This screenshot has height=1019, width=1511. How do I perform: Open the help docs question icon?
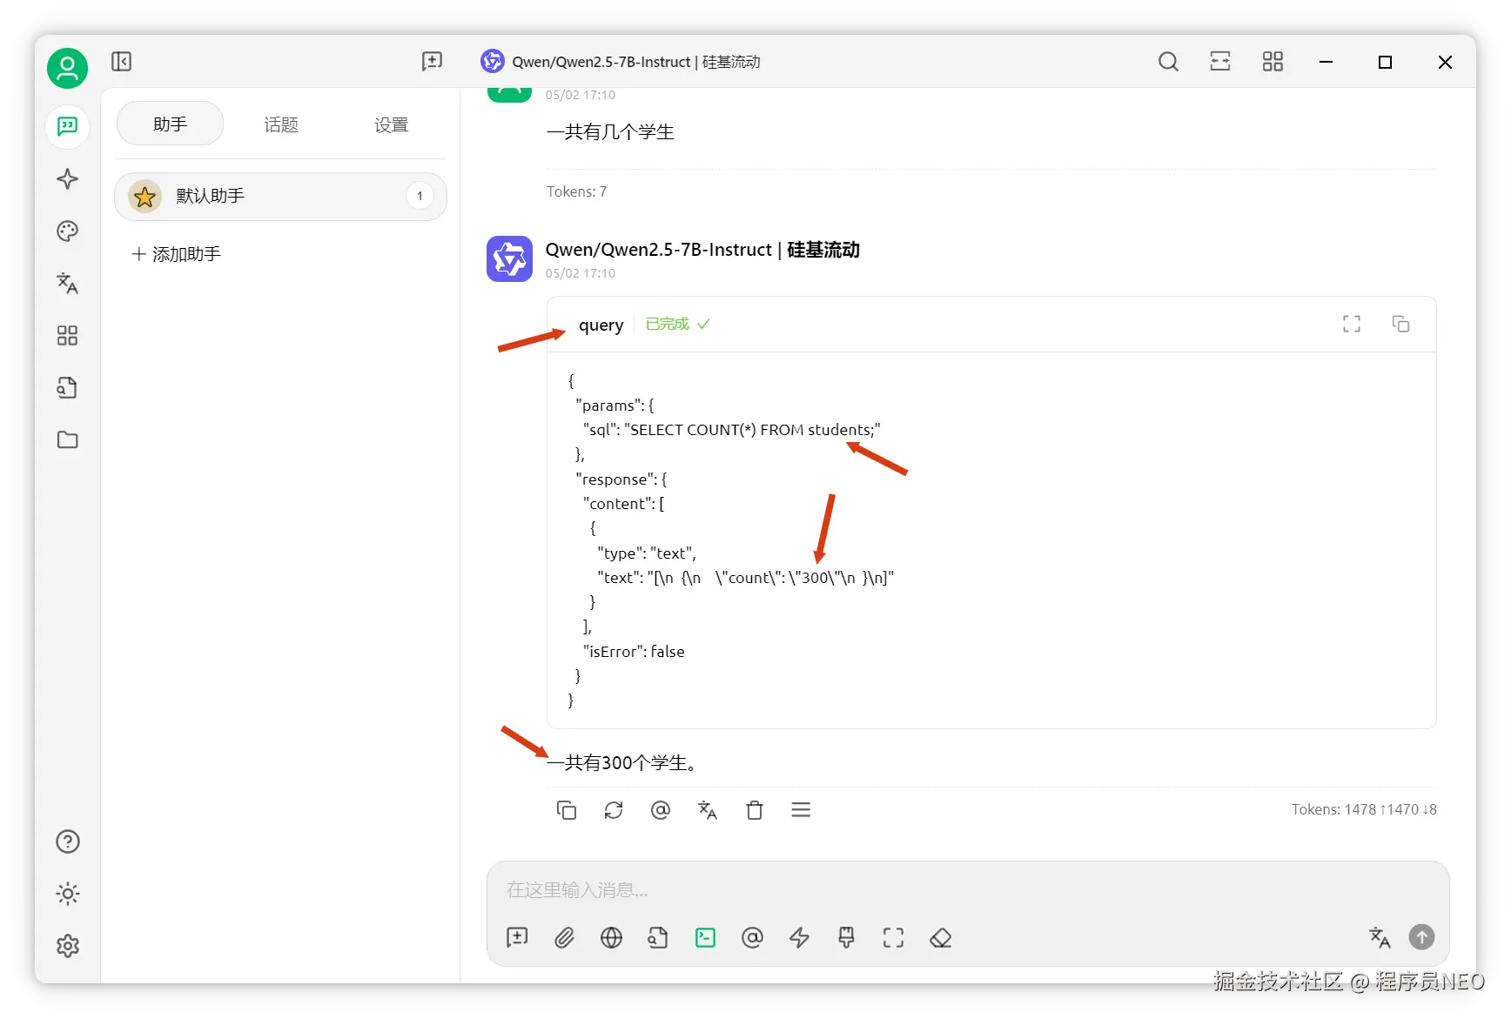pos(67,841)
